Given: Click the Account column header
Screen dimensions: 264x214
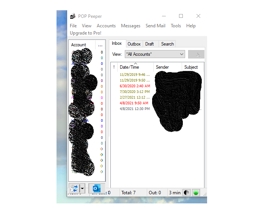Looking at the screenshot, I should 82,45.
